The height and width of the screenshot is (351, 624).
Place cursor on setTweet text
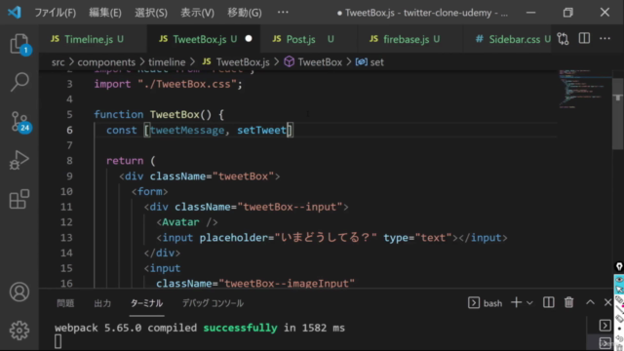(261, 130)
